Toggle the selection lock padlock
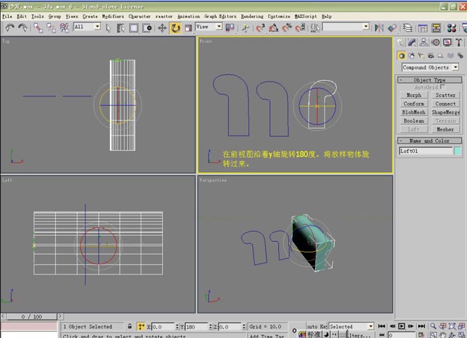Viewport: 467px width, 338px height. tap(129, 327)
